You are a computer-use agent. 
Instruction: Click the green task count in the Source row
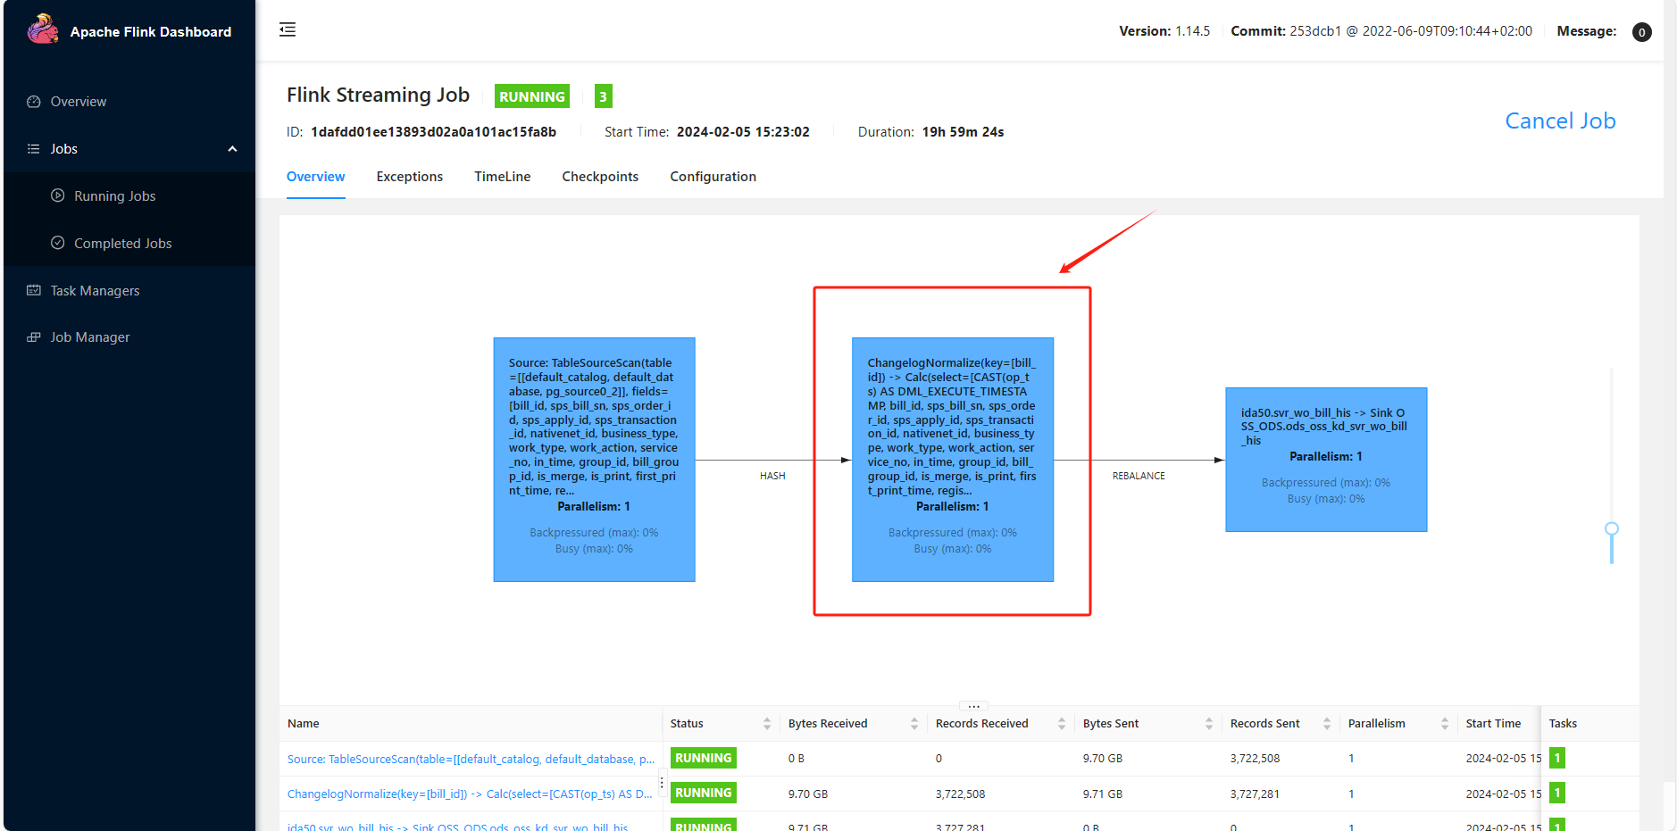pyautogui.click(x=1557, y=758)
